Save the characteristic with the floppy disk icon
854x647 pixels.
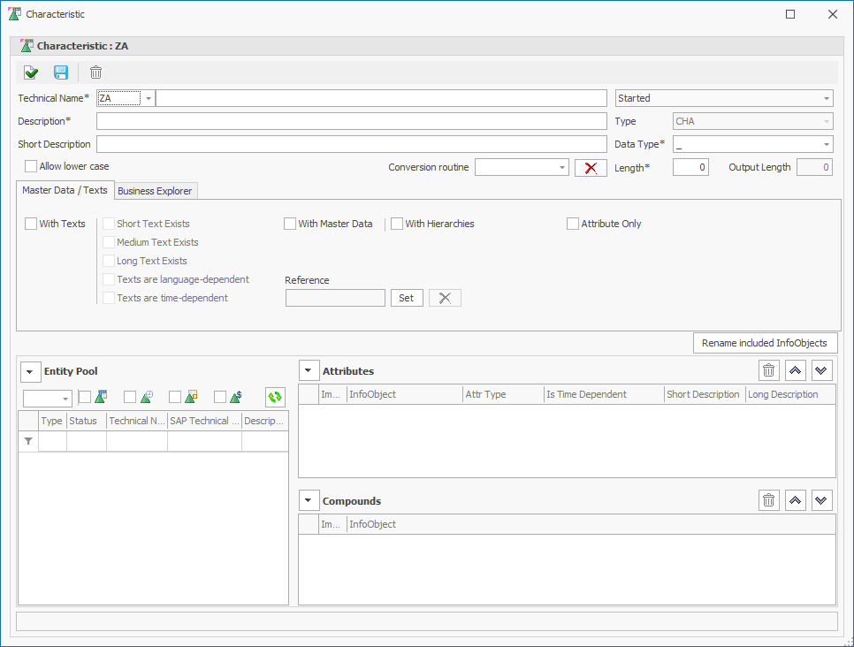pos(61,72)
